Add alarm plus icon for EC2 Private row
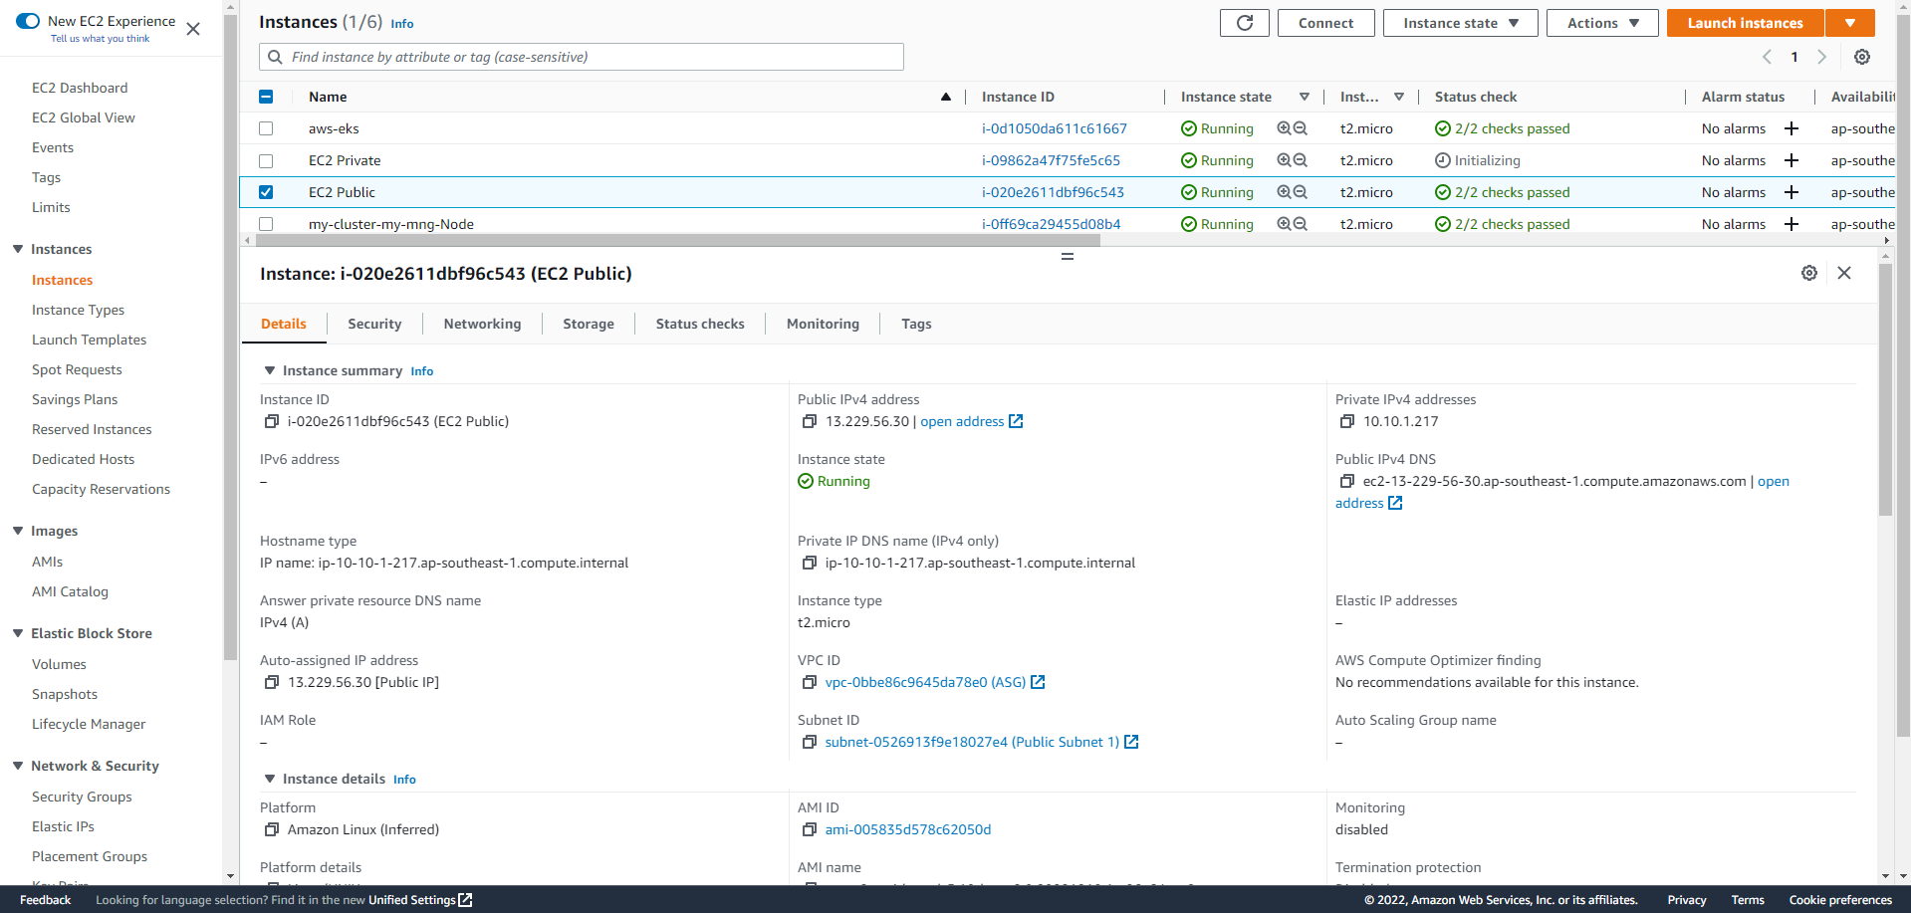The height and width of the screenshot is (913, 1911). 1791,160
